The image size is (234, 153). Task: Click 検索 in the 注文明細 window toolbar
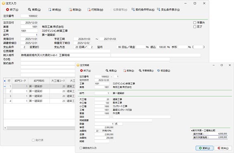click(111, 71)
